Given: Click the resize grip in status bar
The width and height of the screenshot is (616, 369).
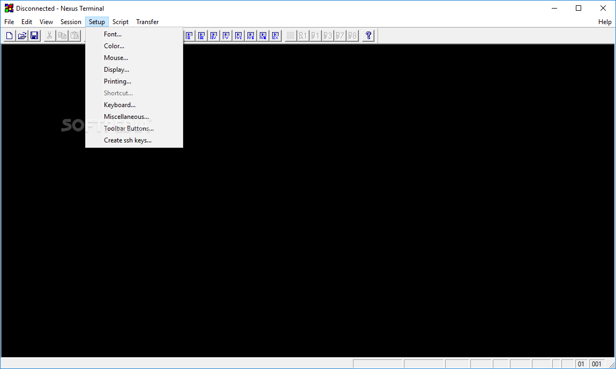Looking at the screenshot, I should click(611, 365).
